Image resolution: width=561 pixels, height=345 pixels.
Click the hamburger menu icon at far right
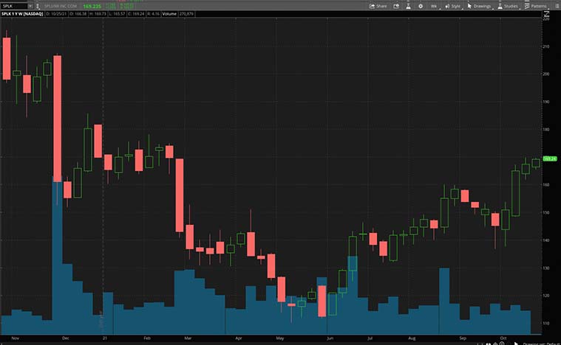557,6
